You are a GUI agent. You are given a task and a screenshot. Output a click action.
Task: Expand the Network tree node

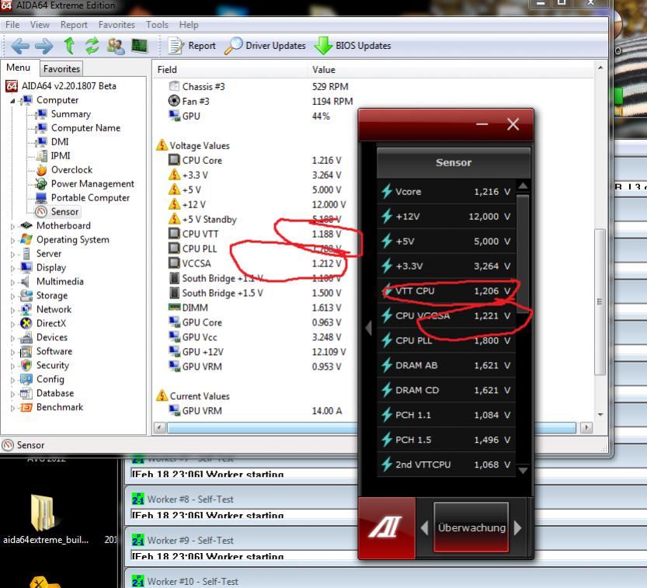point(12,310)
